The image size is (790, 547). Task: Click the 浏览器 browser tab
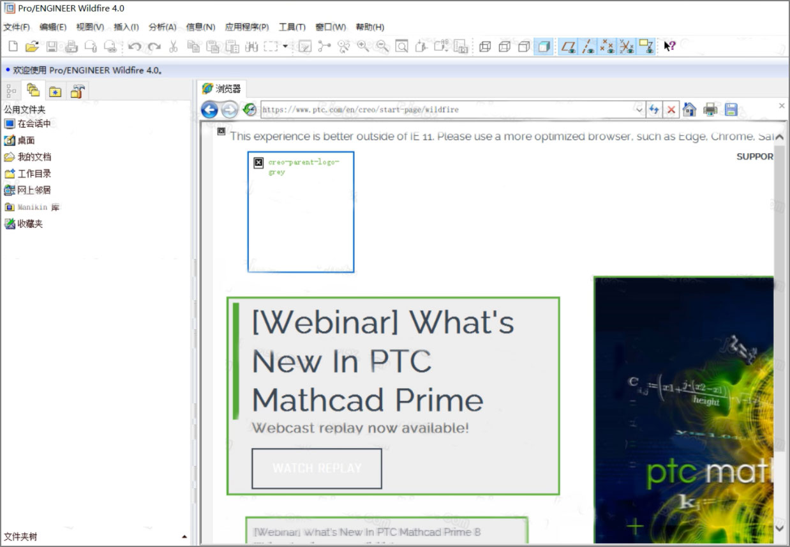pyautogui.click(x=221, y=89)
